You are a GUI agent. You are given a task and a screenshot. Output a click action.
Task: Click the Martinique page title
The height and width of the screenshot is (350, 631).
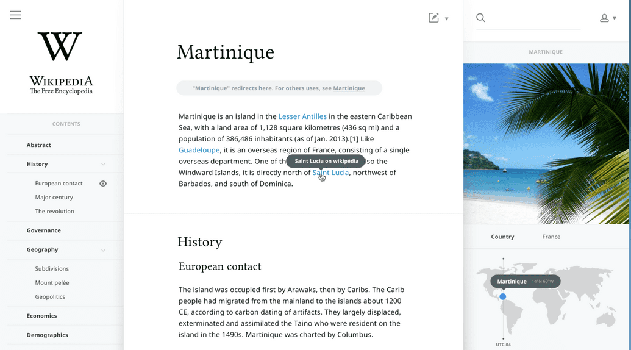point(226,52)
